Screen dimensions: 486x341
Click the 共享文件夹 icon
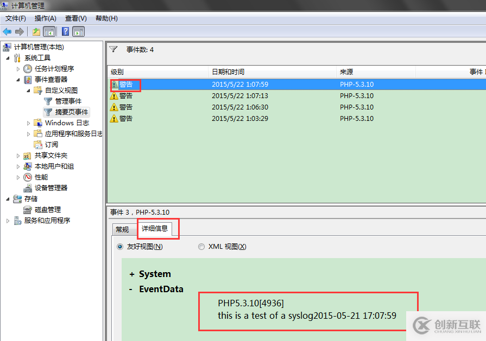tap(28, 156)
